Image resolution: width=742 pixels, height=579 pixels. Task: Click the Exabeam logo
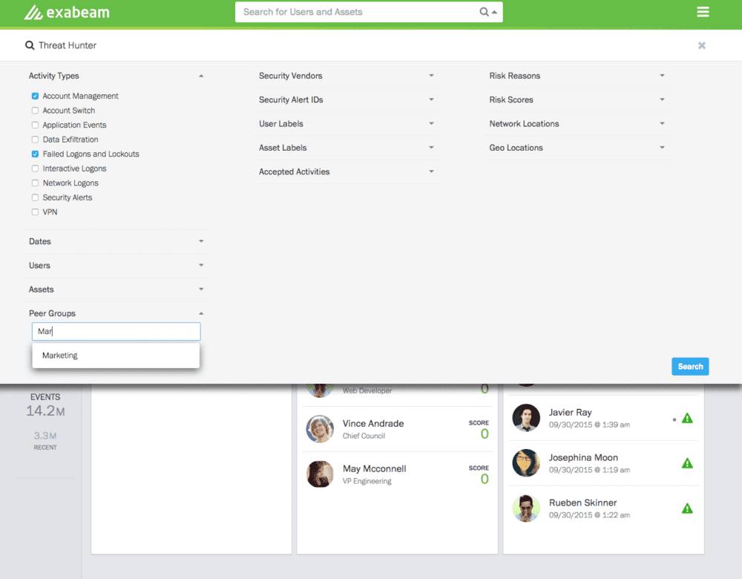tap(68, 13)
